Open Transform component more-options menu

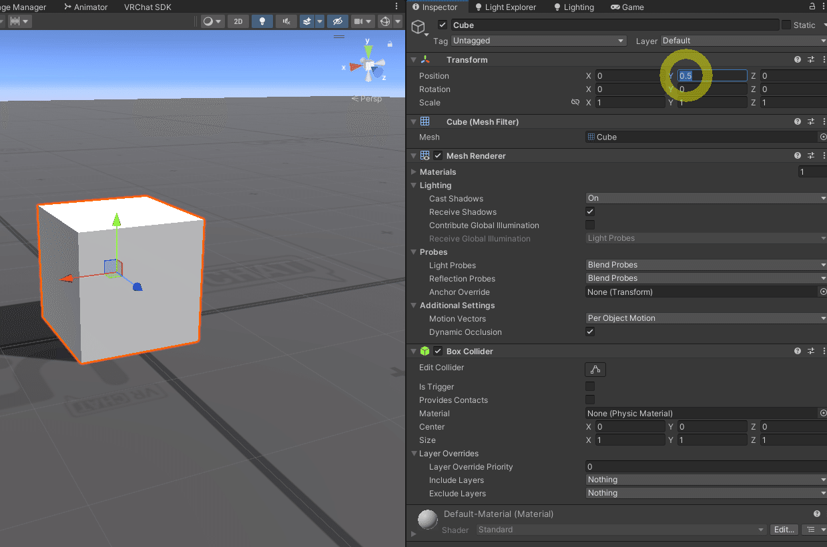824,60
